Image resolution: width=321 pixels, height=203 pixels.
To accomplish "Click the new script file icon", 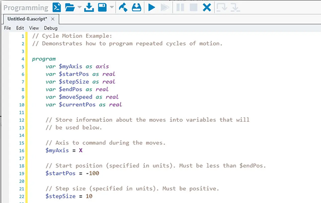I will (x=57, y=7).
